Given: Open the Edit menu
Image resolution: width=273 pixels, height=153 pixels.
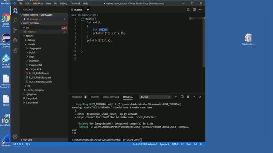Looking at the screenshot, I should coord(27,3).
